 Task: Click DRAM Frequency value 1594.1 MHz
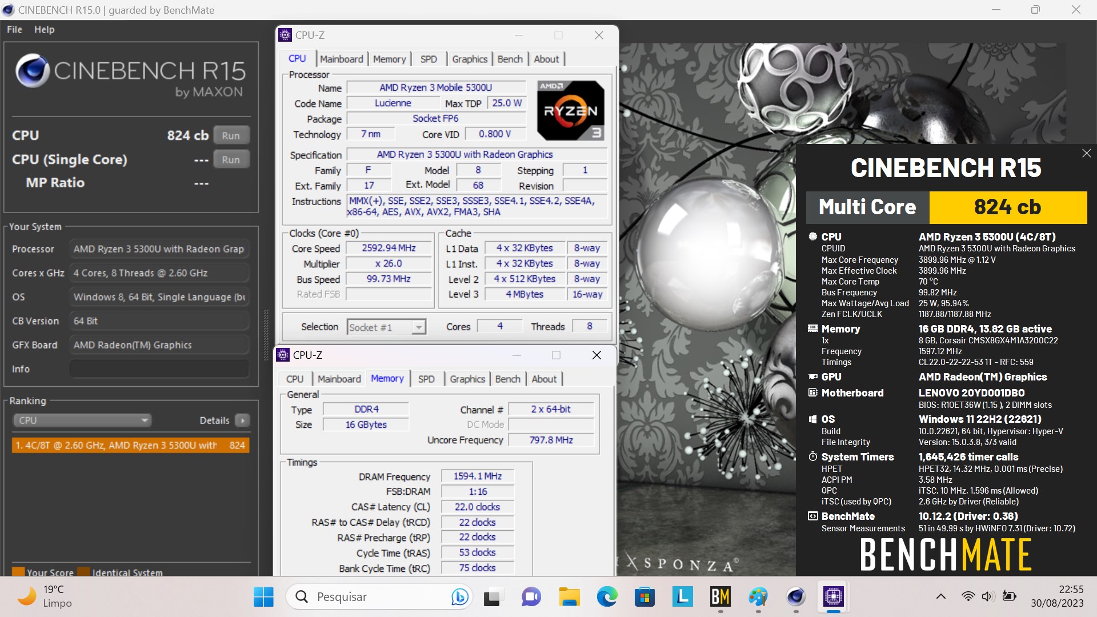coord(478,476)
